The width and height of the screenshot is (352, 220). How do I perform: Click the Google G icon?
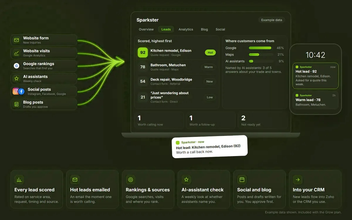(16, 66)
